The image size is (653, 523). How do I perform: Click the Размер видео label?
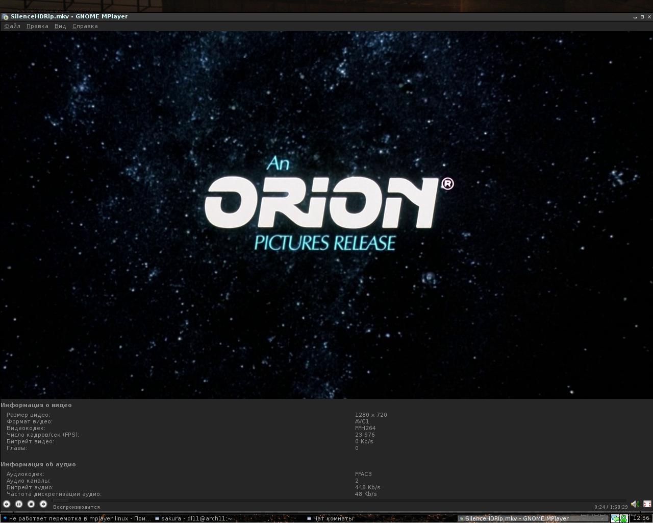click(x=28, y=415)
